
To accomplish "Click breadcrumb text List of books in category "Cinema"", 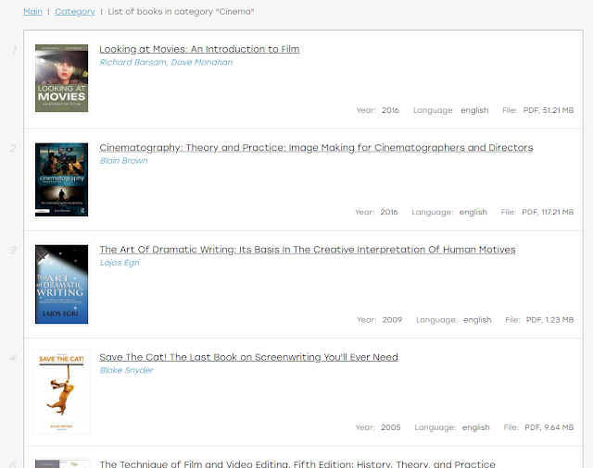I will [181, 12].
